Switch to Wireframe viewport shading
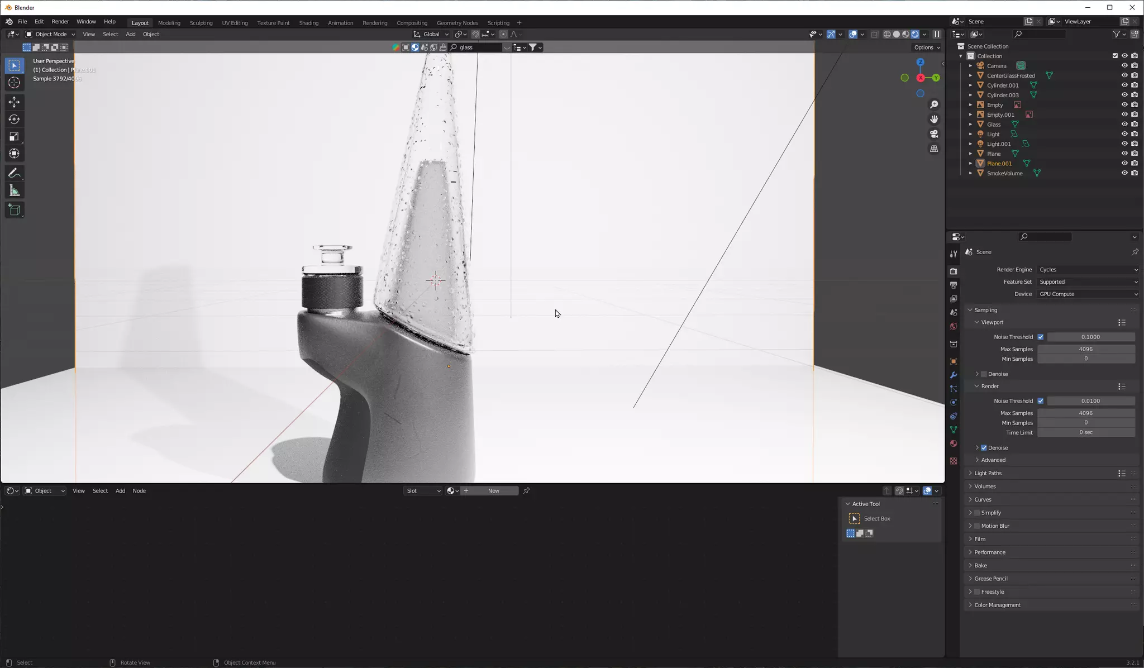The width and height of the screenshot is (1144, 668). [x=887, y=34]
